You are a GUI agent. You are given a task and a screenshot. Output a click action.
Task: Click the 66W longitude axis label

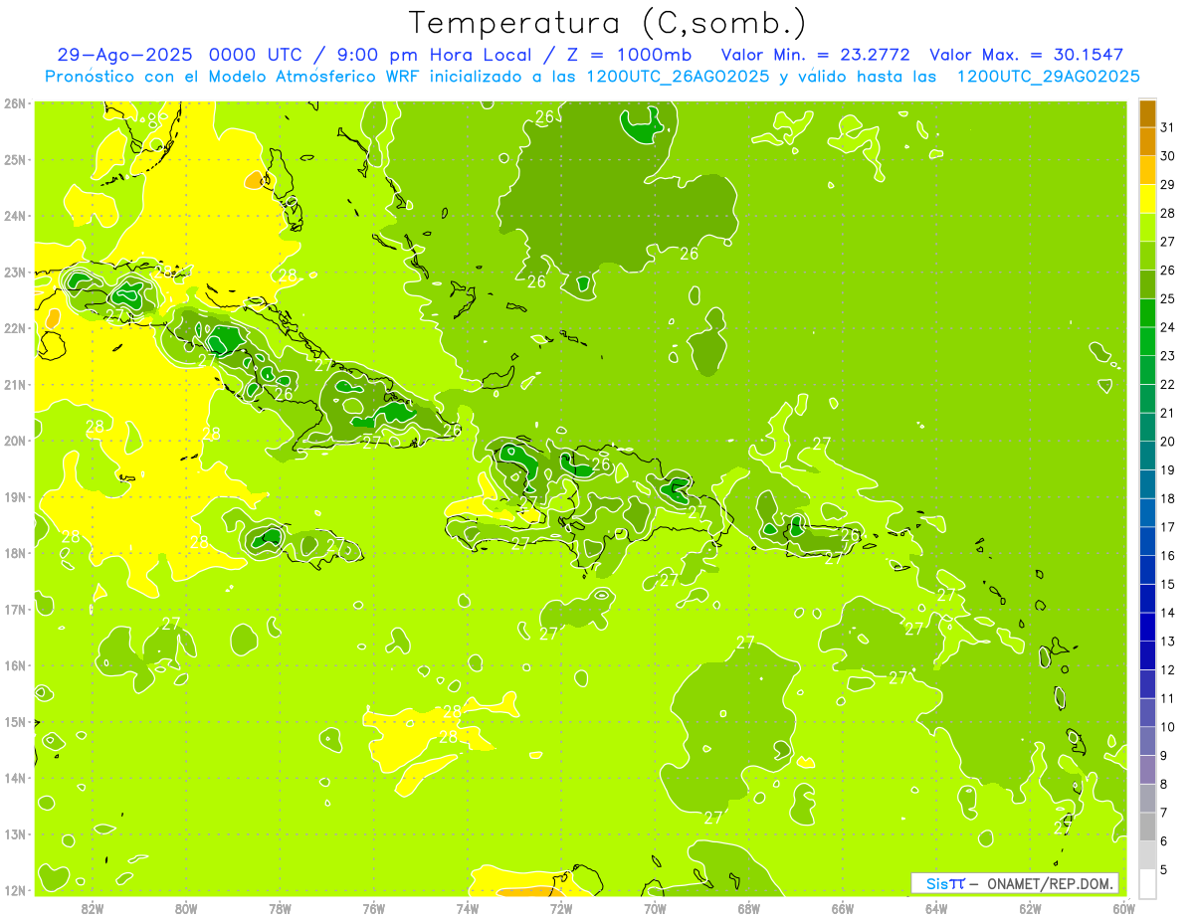pyautogui.click(x=843, y=908)
